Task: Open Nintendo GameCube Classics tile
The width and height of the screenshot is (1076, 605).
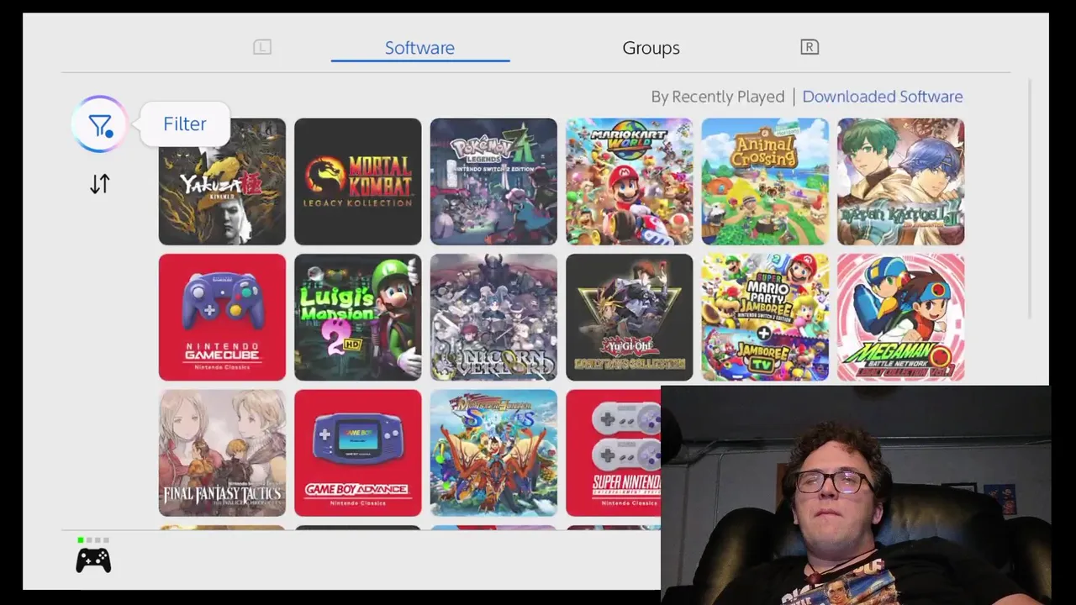Action: pos(222,318)
